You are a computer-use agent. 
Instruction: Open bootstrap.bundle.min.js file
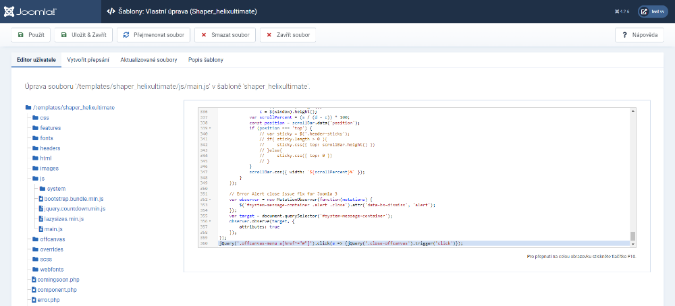pos(74,199)
